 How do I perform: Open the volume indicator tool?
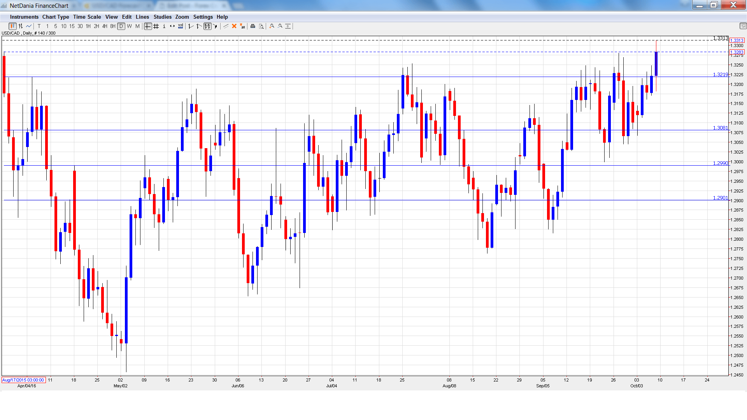[x=181, y=26]
